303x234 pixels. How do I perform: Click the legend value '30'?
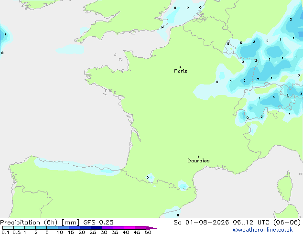click(x=104, y=232)
